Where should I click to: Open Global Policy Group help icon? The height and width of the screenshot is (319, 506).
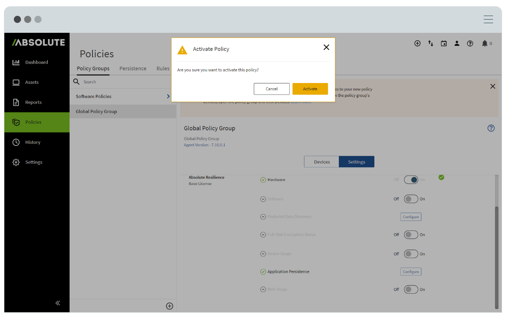[491, 128]
